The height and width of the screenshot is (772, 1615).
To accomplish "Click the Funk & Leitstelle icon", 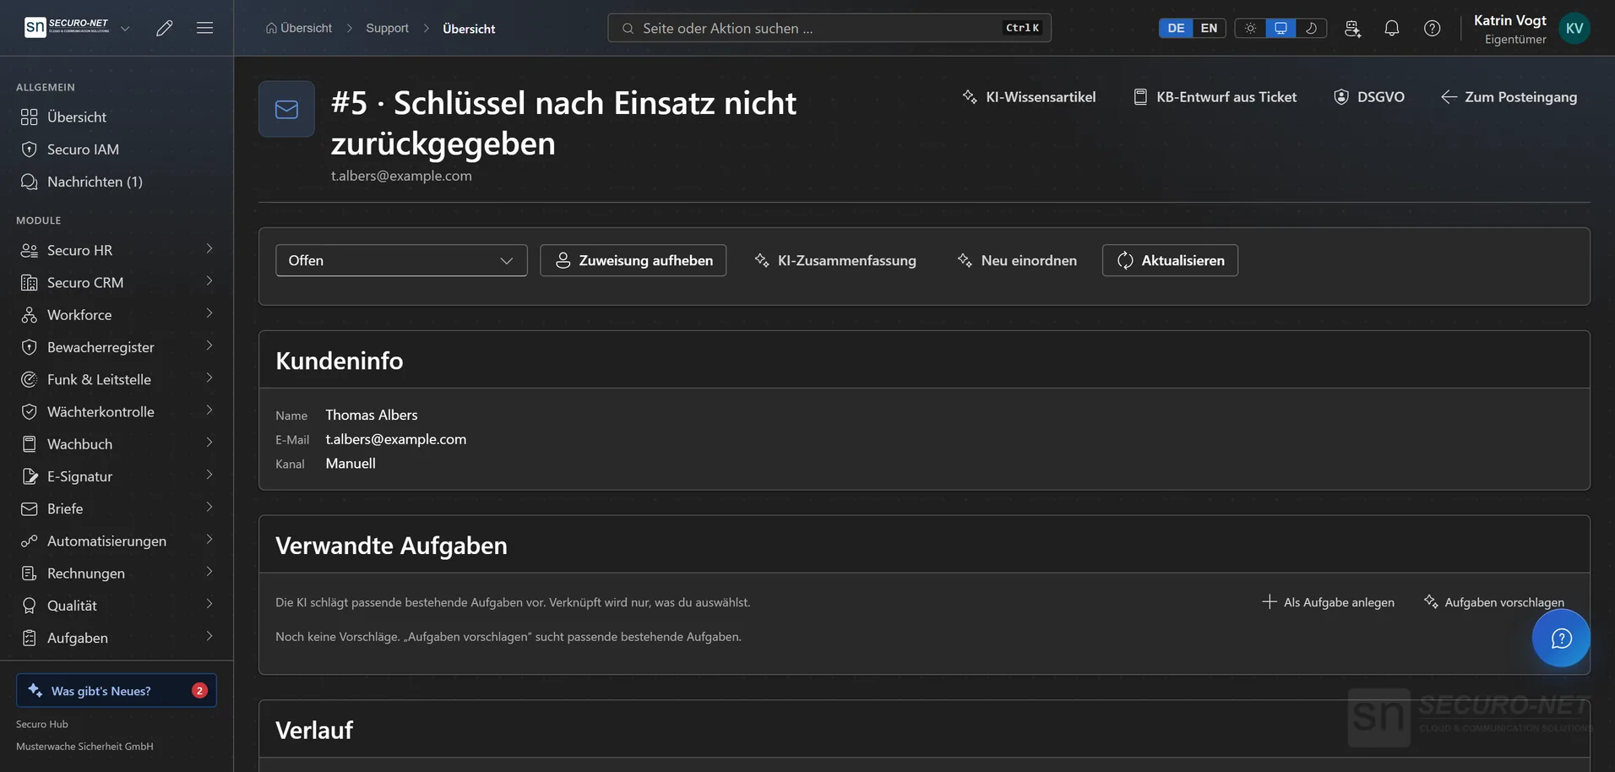I will pos(30,379).
